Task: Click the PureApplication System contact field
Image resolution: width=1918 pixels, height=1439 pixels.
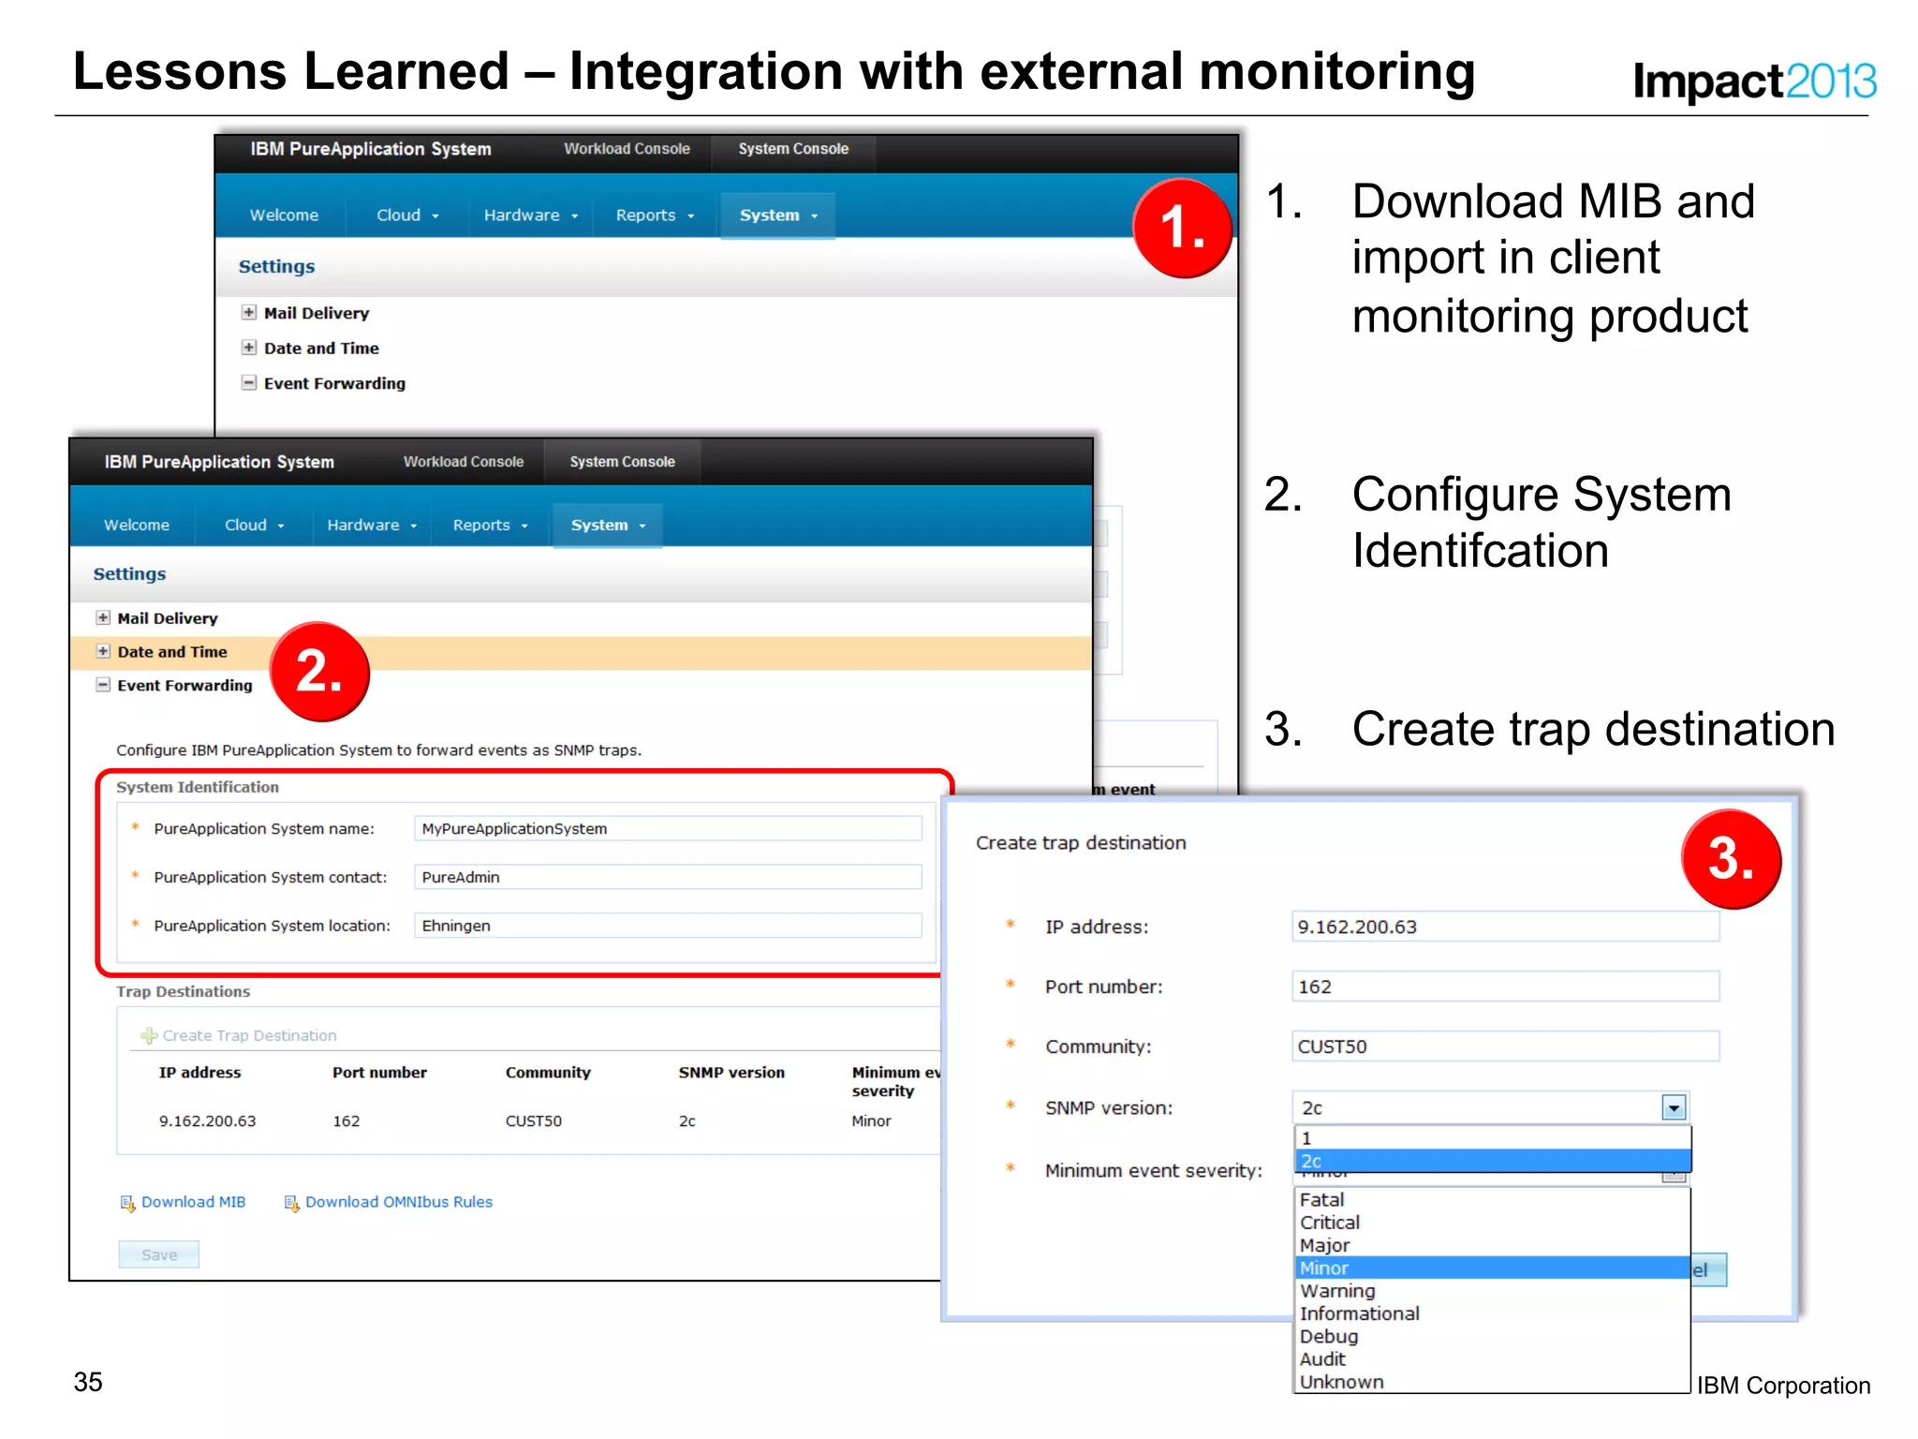Action: tap(668, 877)
